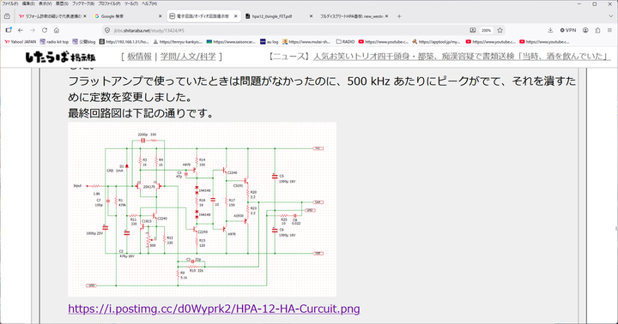Screen dimensions: 618x324
Task: Open the VPN toolbar button
Action: 568,30
